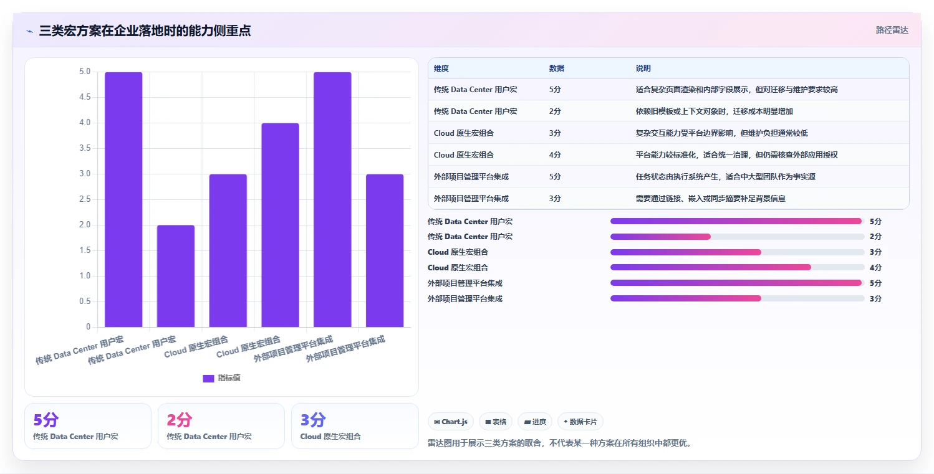
Task: Click the 外部项目管理平台集成 chart bar reaching 3.0
Action: pyautogui.click(x=385, y=250)
